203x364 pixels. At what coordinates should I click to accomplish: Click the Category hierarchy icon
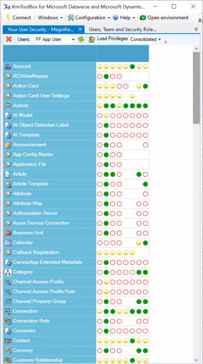(8, 272)
